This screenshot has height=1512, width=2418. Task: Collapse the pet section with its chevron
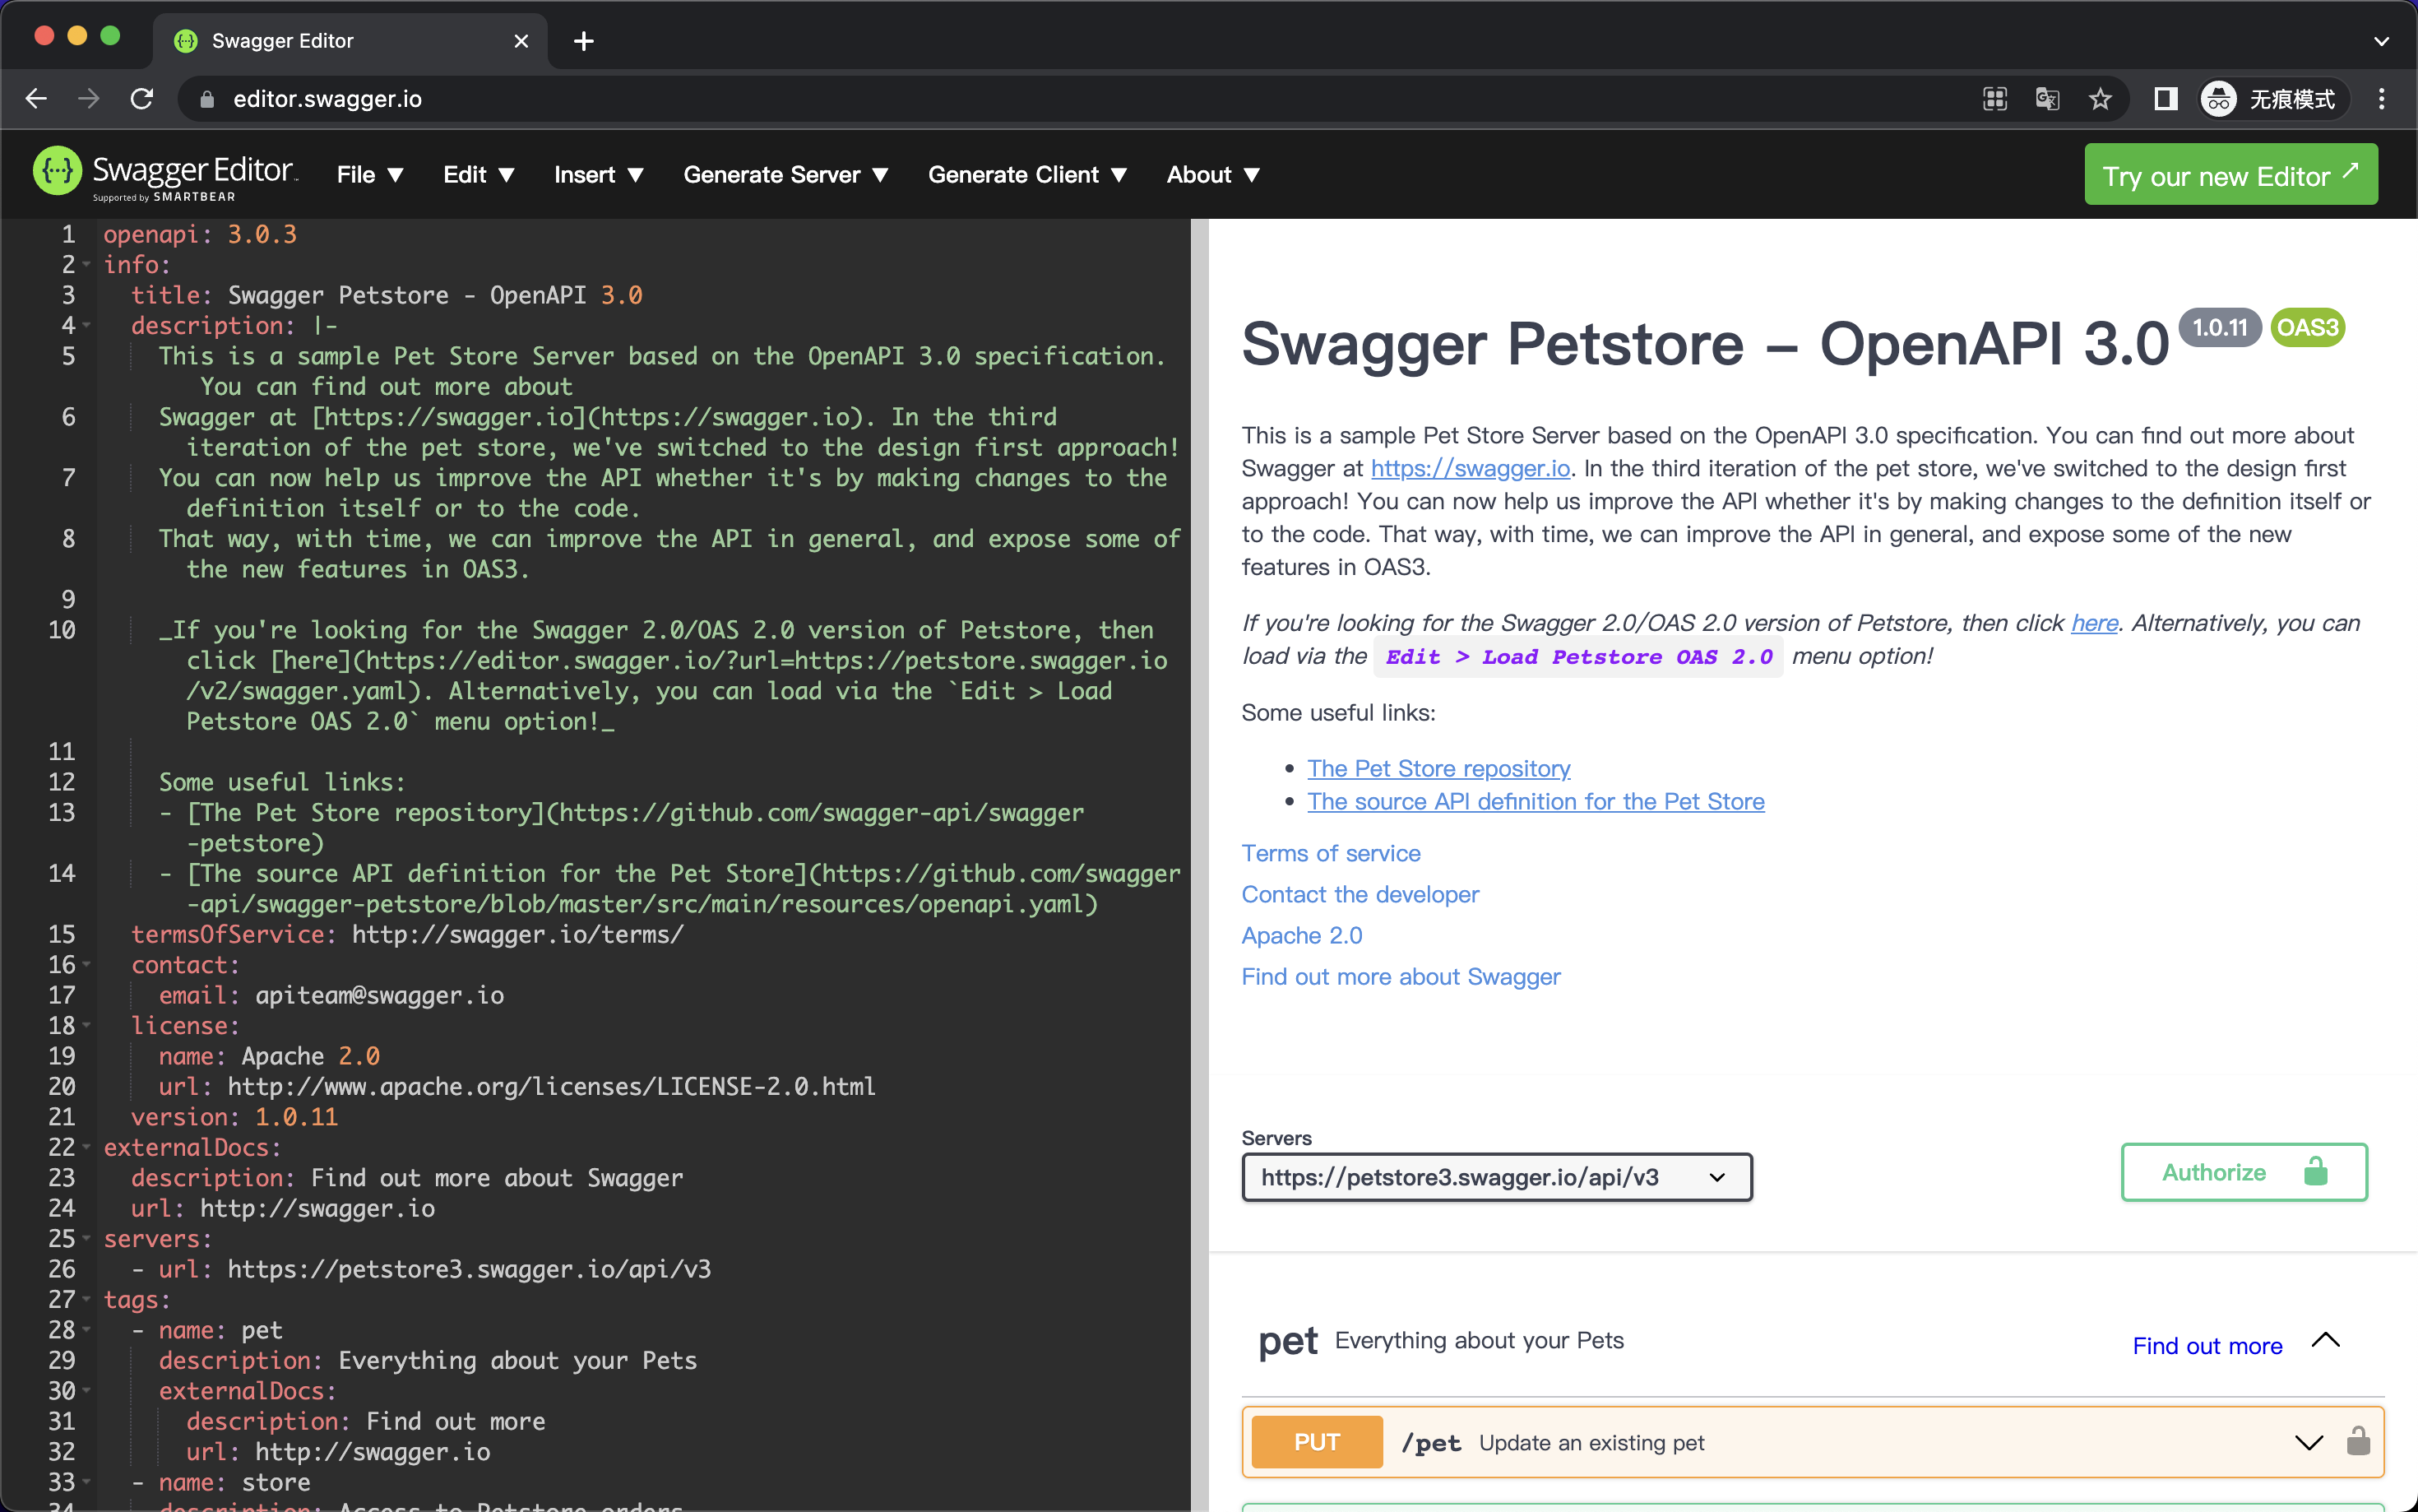(x=2326, y=1340)
